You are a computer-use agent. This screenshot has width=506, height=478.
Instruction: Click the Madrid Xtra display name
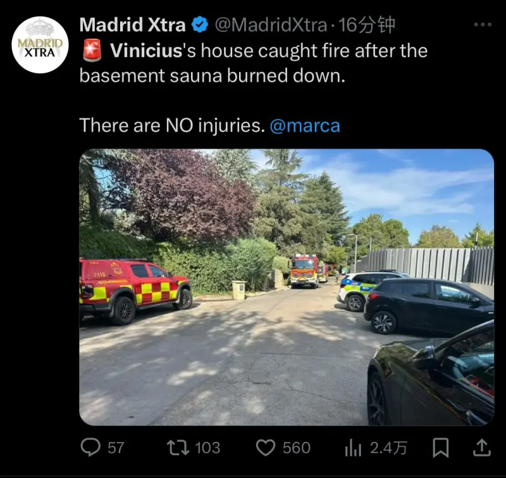point(132,25)
